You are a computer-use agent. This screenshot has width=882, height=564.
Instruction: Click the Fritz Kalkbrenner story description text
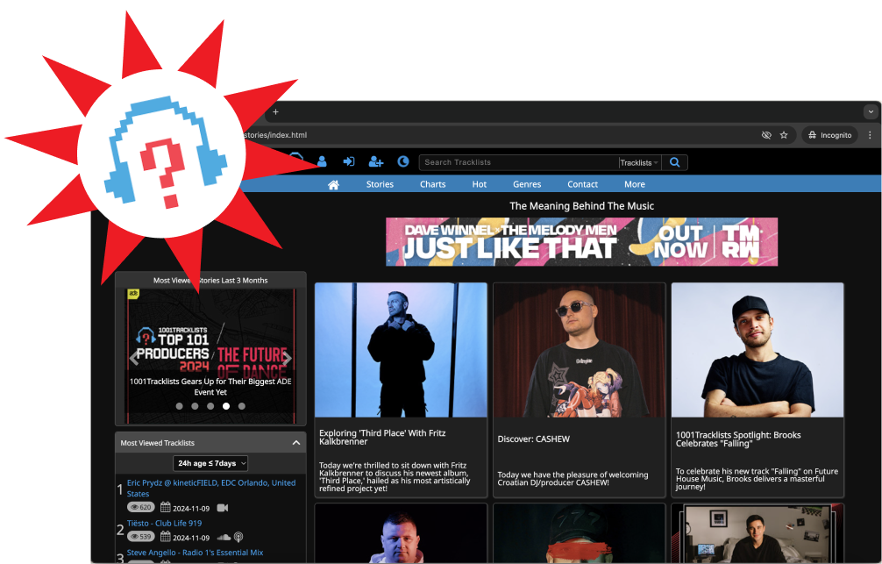pyautogui.click(x=395, y=477)
